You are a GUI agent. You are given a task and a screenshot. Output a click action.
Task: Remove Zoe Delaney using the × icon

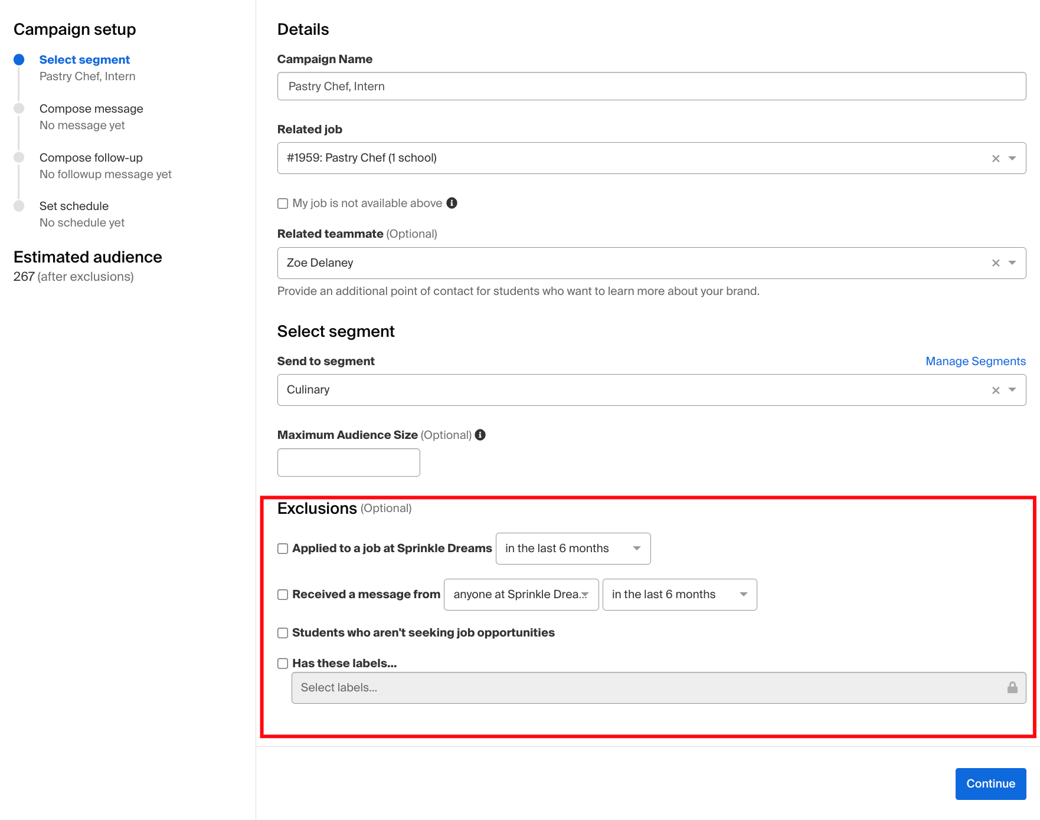(996, 263)
